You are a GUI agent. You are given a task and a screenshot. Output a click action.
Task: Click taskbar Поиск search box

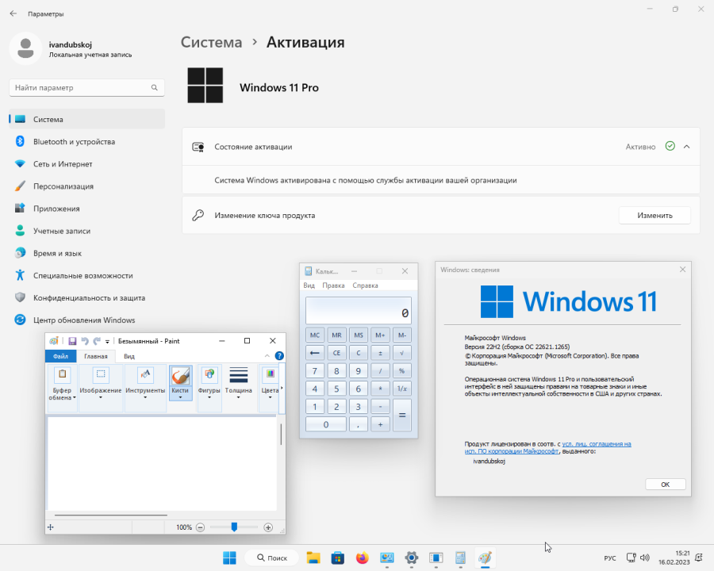click(x=272, y=558)
